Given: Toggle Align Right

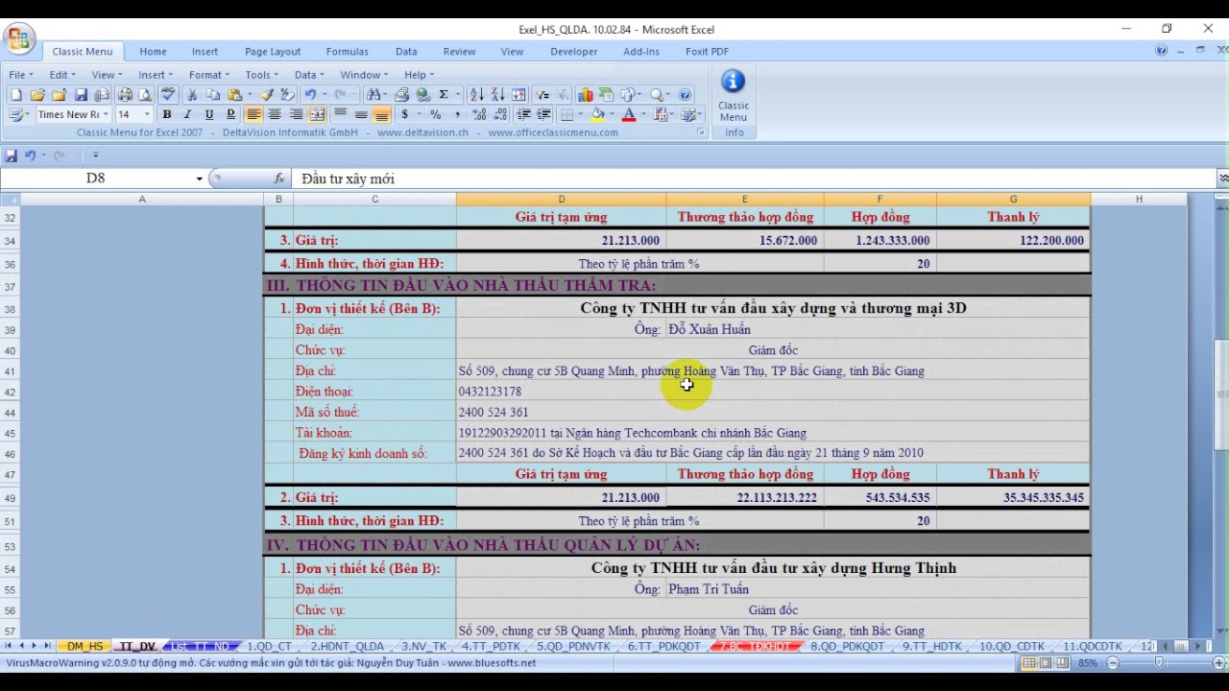Looking at the screenshot, I should point(296,114).
